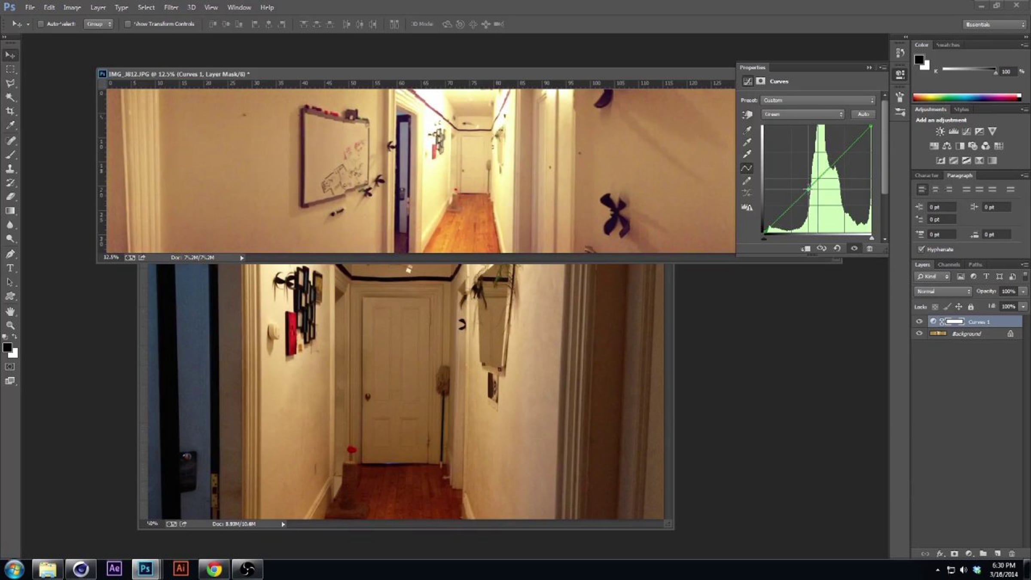Select the Type tool

[10, 268]
